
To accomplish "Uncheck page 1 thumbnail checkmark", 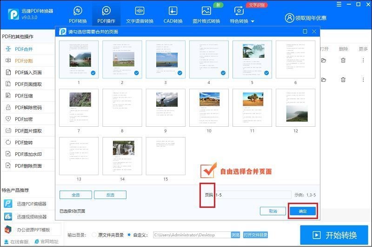I will [93, 73].
